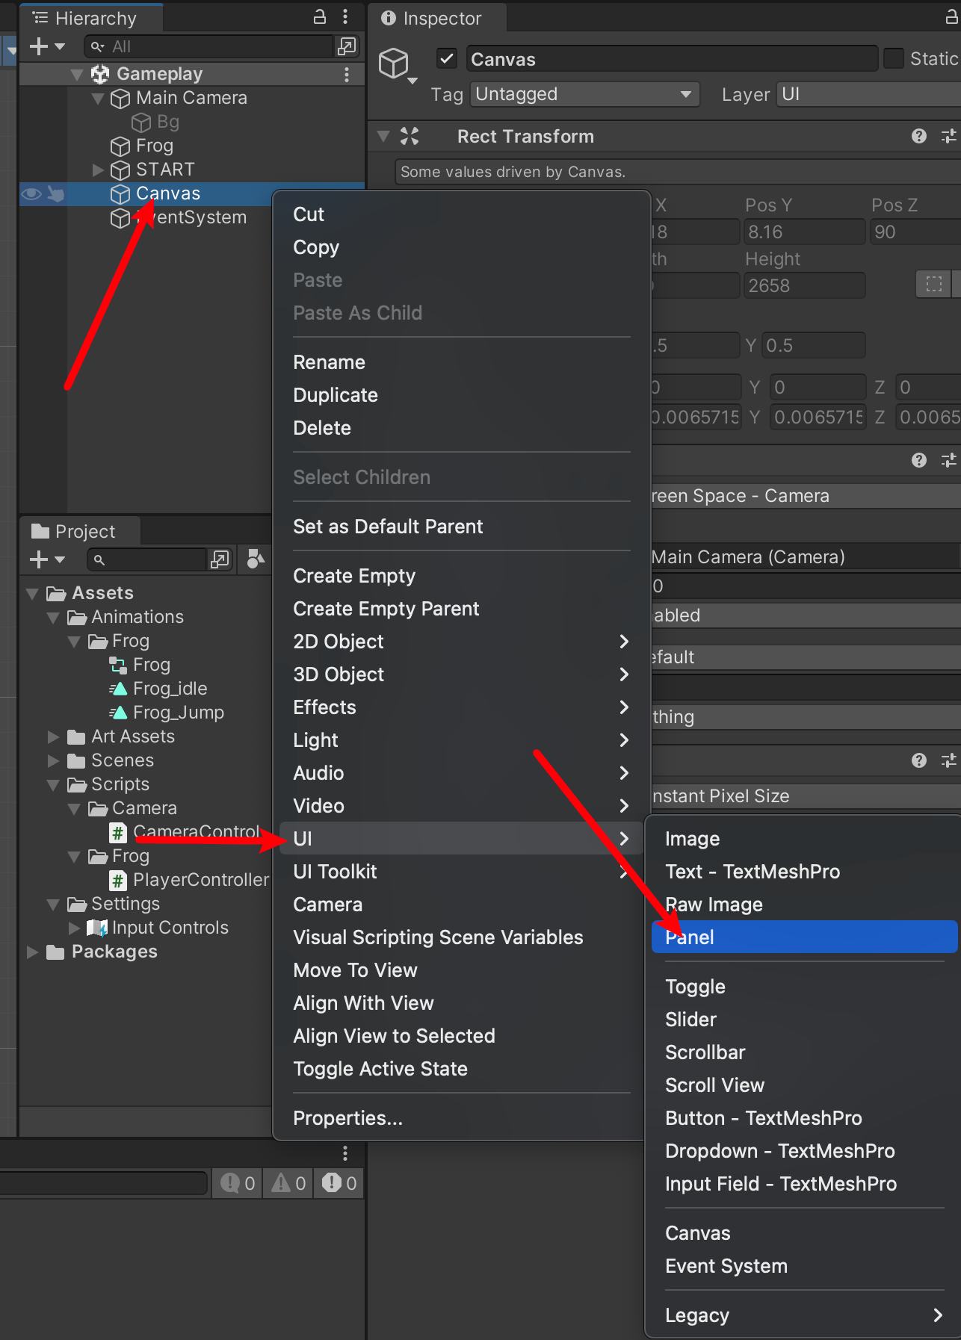The width and height of the screenshot is (961, 1340).
Task: Select the Frog_Jump animation clip
Action: (167, 713)
